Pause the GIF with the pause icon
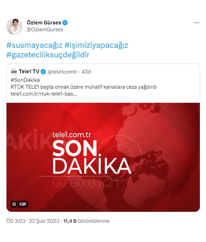The width and height of the screenshot is (206, 242). click(14, 204)
